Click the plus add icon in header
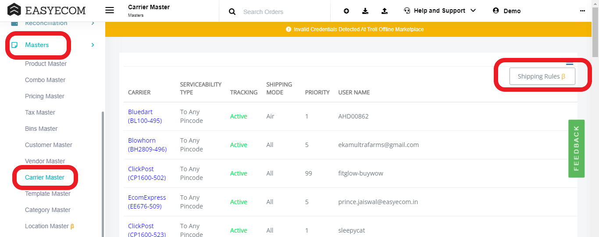This screenshot has height=237, width=599. coord(346,11)
